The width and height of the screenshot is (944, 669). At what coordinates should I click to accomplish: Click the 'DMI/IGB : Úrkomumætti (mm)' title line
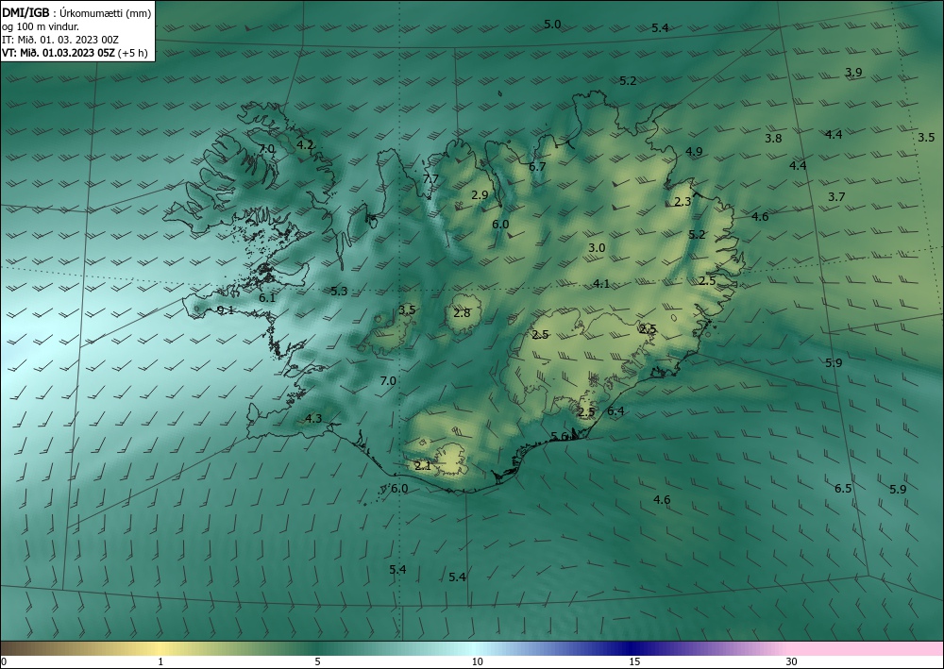coord(77,11)
